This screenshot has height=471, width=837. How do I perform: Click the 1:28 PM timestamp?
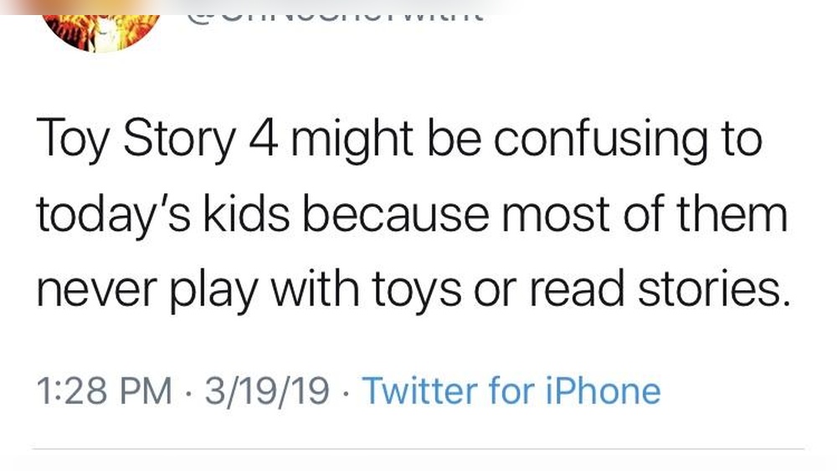click(104, 391)
